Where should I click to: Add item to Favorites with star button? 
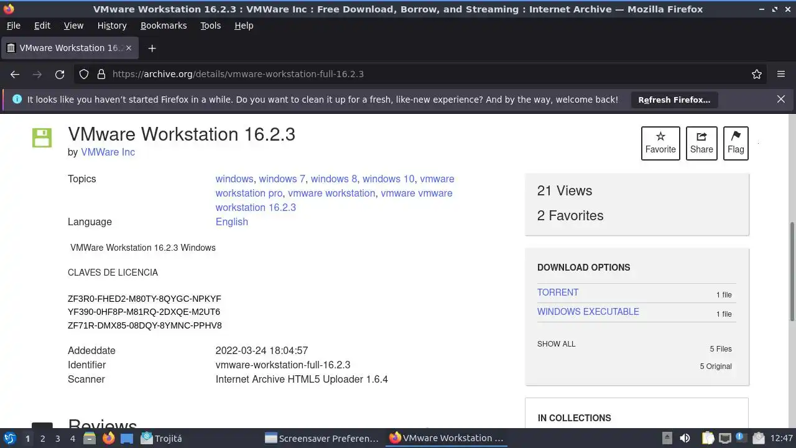pyautogui.click(x=660, y=143)
